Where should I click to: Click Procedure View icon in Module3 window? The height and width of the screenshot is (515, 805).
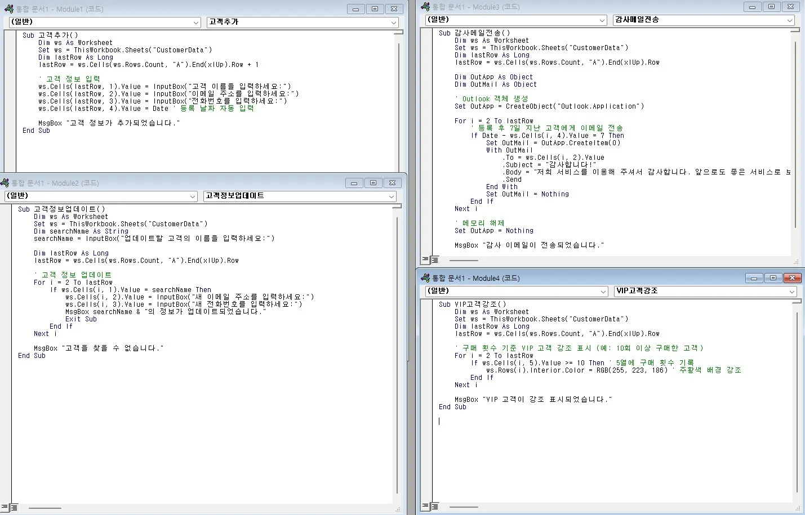click(x=426, y=260)
